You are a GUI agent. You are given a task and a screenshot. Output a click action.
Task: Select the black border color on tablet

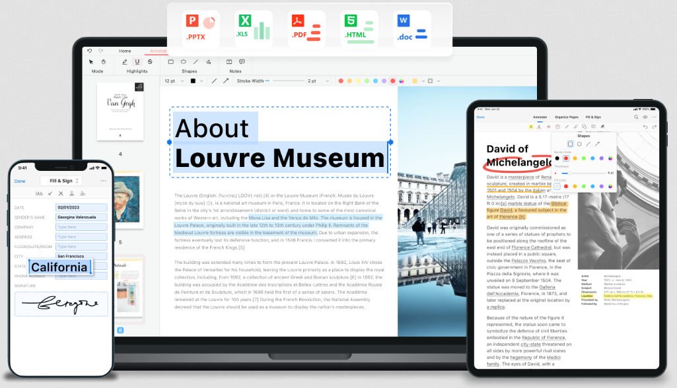click(557, 158)
